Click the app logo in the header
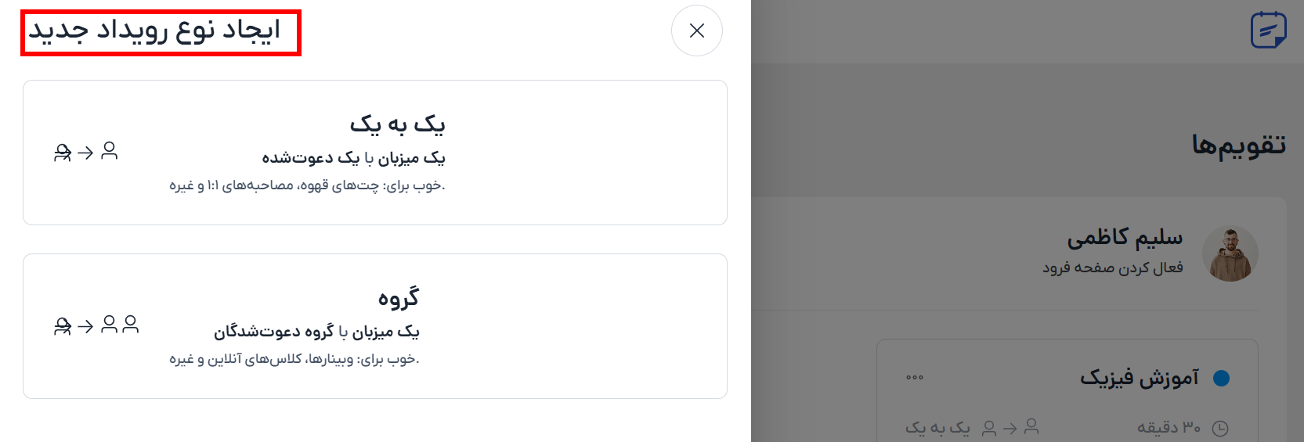Viewport: 1304px width, 442px height. [x=1268, y=31]
